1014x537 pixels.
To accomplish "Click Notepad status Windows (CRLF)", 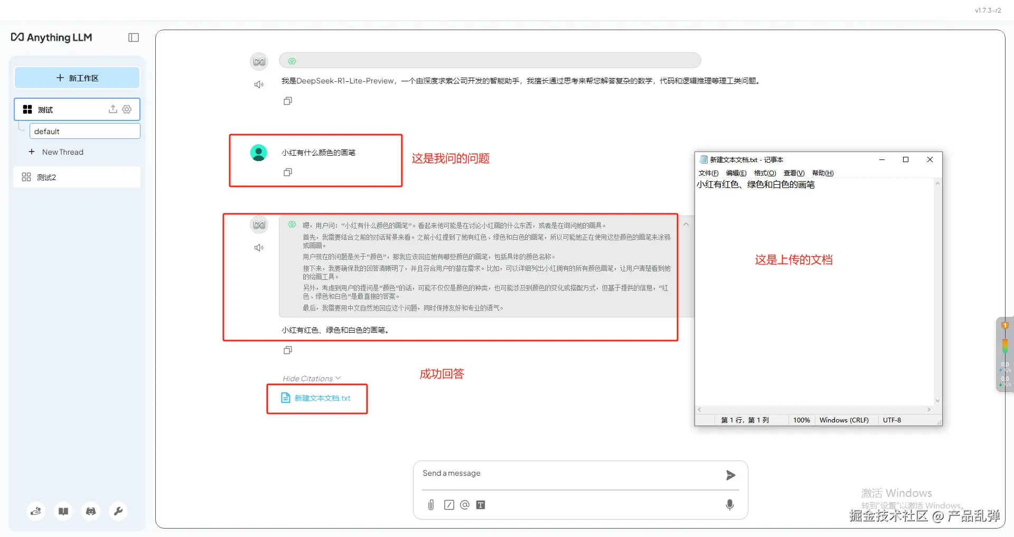I will tap(844, 420).
